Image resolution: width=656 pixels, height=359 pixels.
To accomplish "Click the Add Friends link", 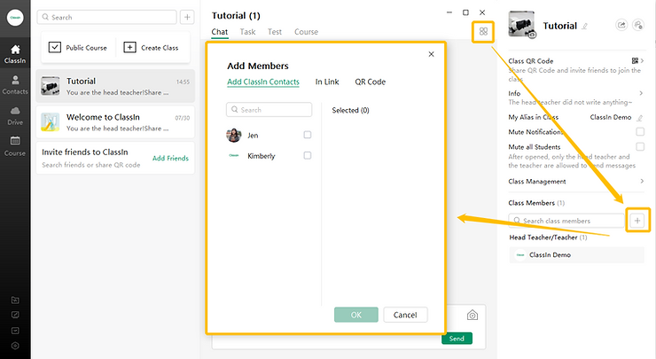I will (x=170, y=158).
